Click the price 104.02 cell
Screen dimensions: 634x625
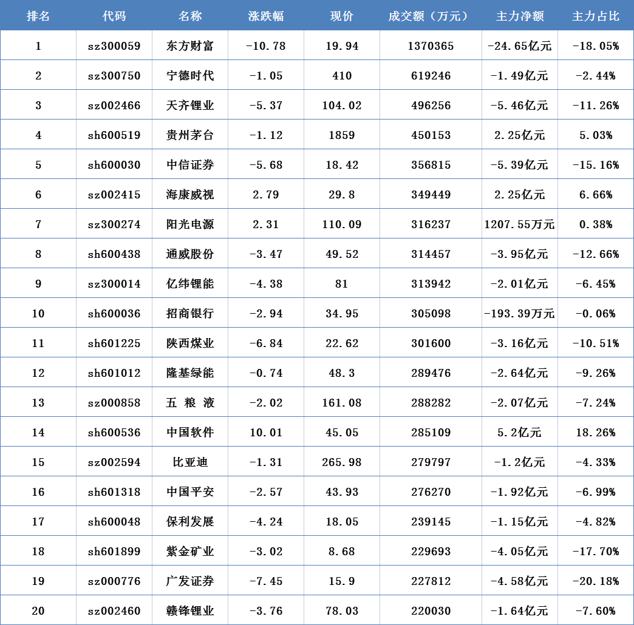coord(342,106)
